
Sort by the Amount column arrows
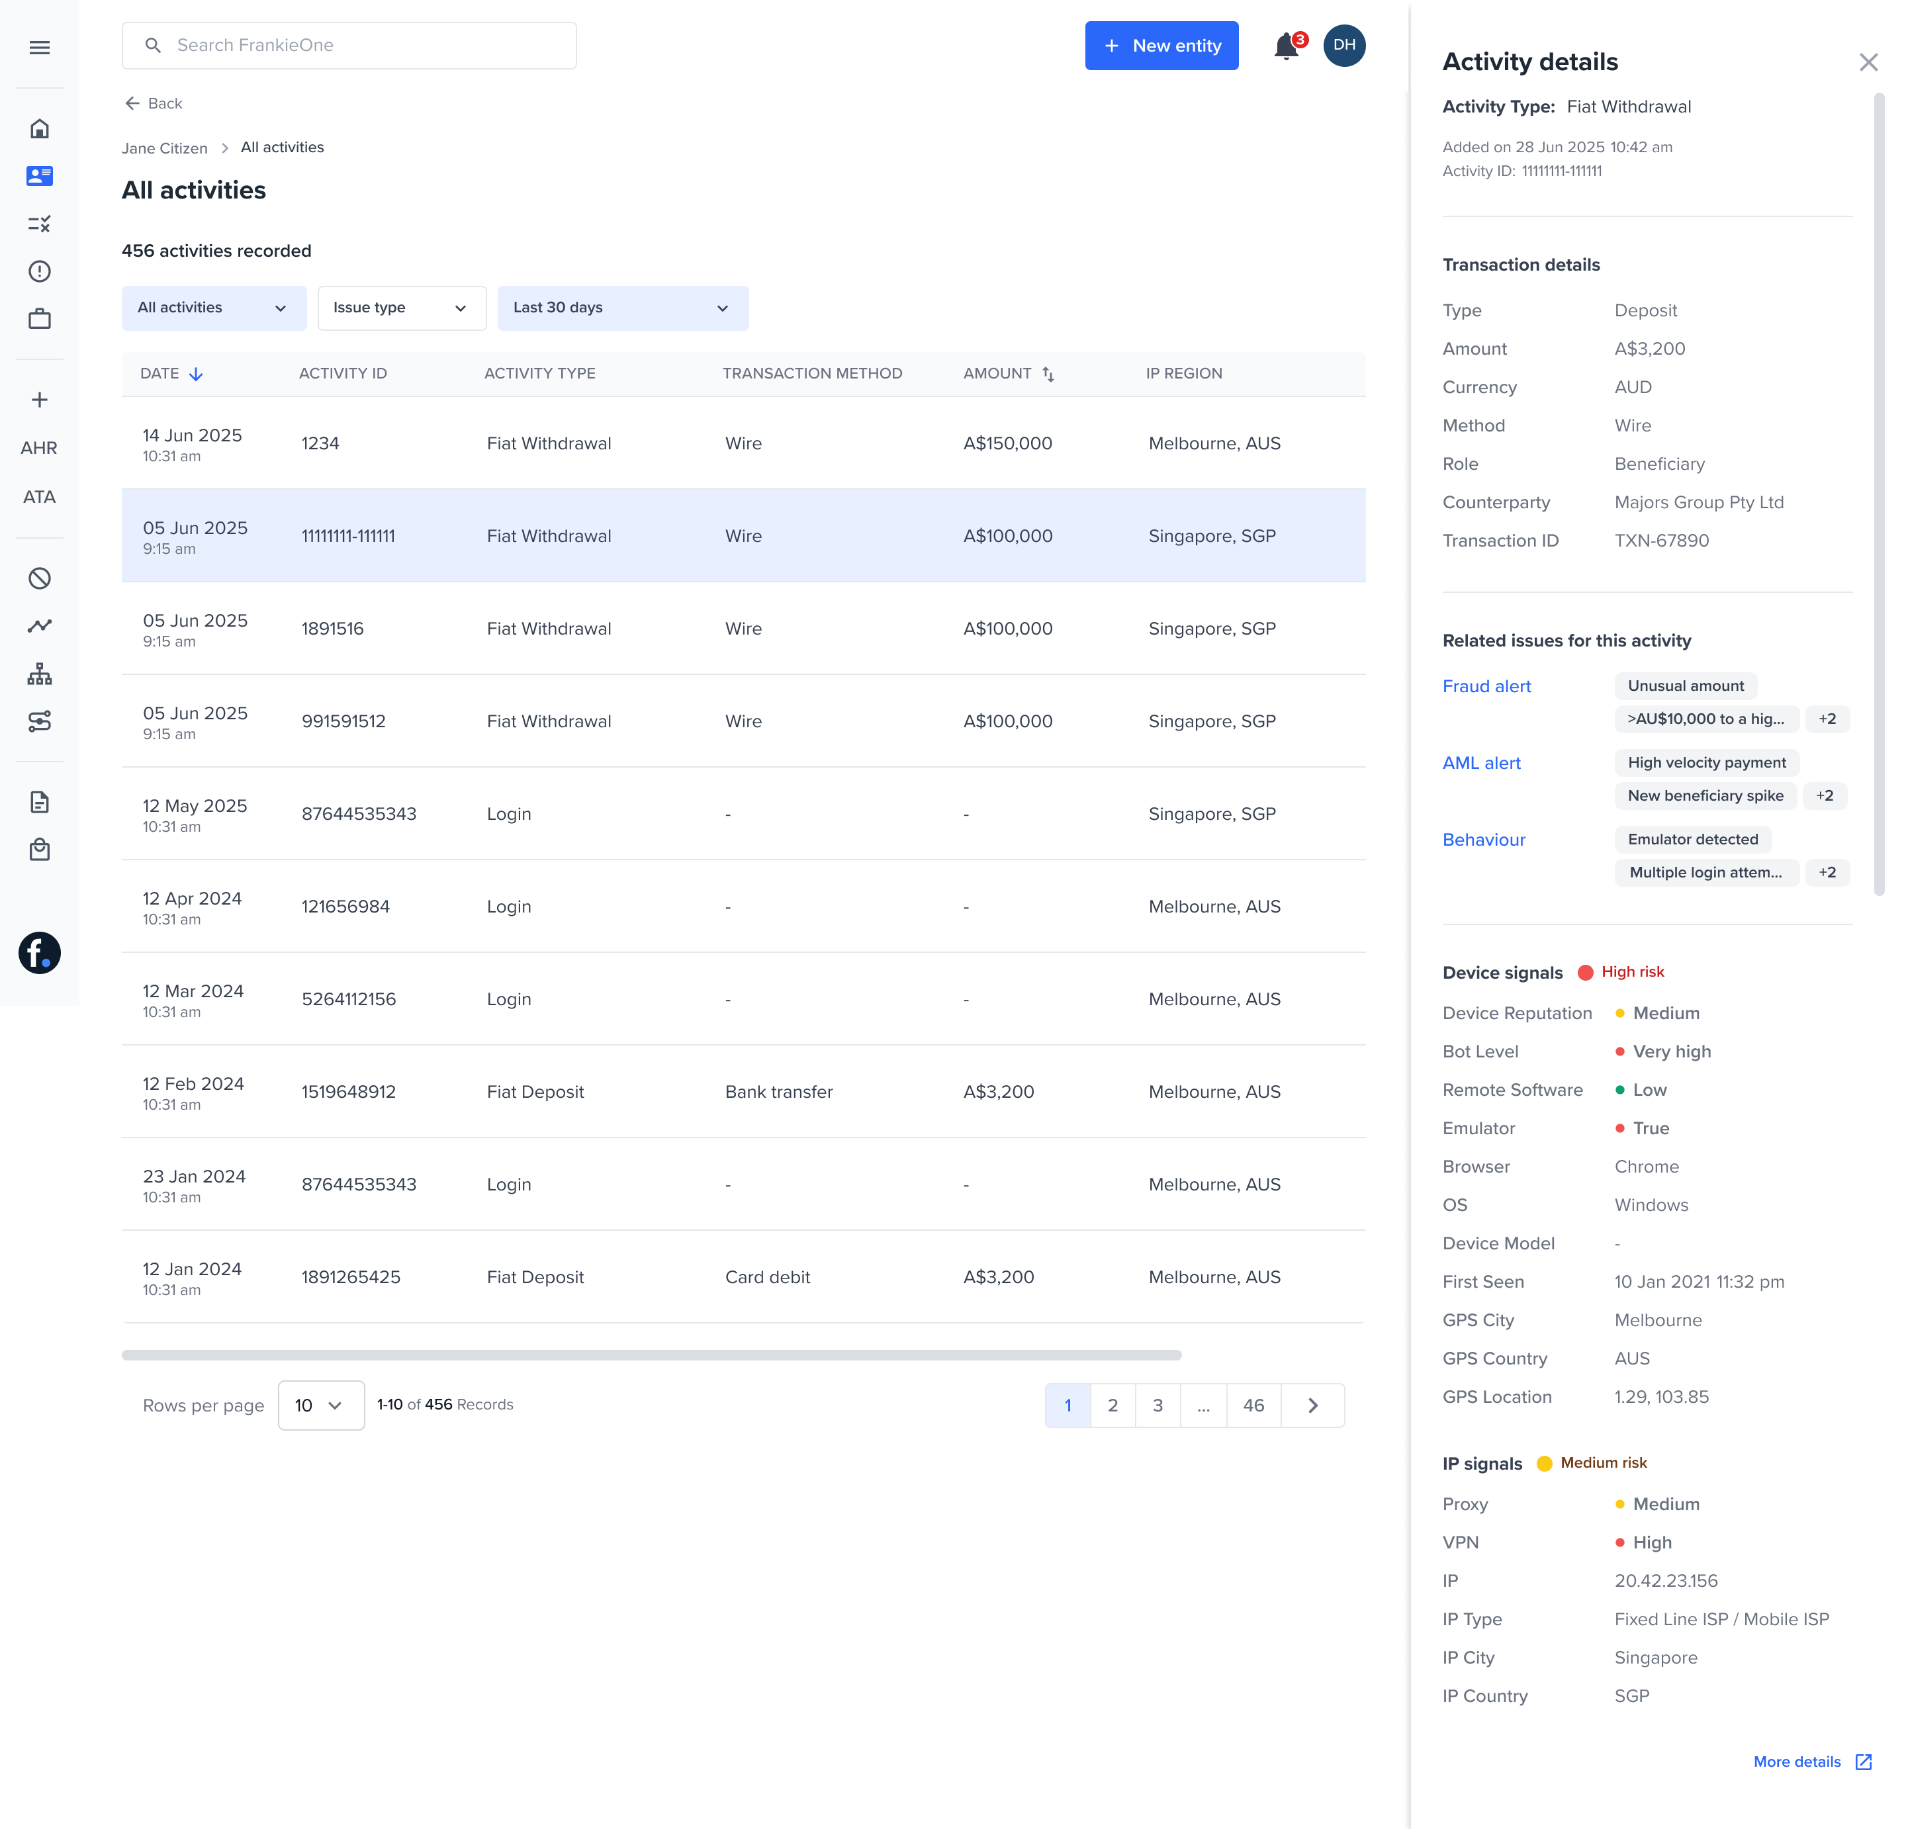click(1048, 375)
